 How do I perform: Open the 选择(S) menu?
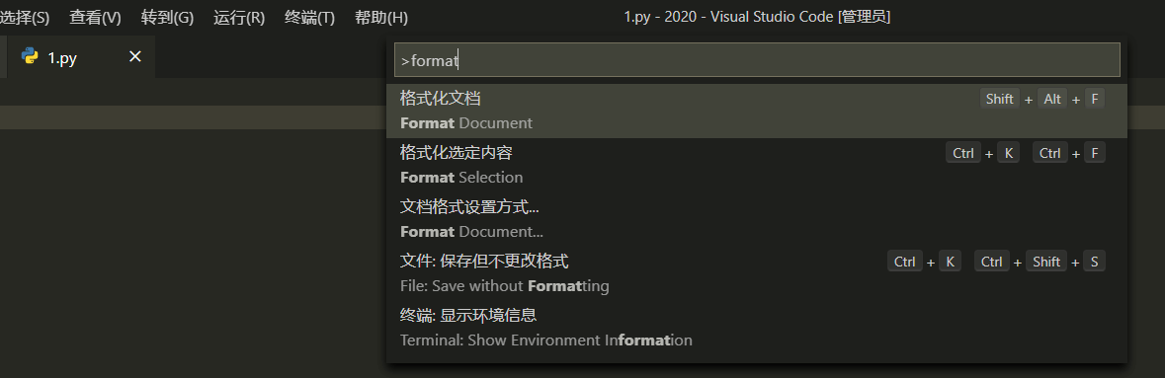coord(25,17)
